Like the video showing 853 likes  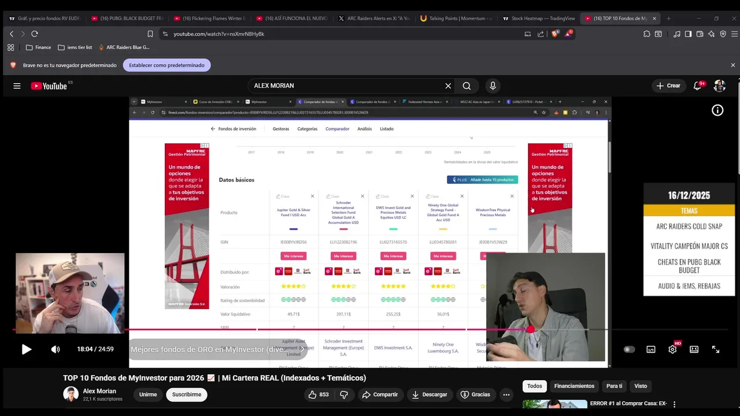(x=319, y=395)
